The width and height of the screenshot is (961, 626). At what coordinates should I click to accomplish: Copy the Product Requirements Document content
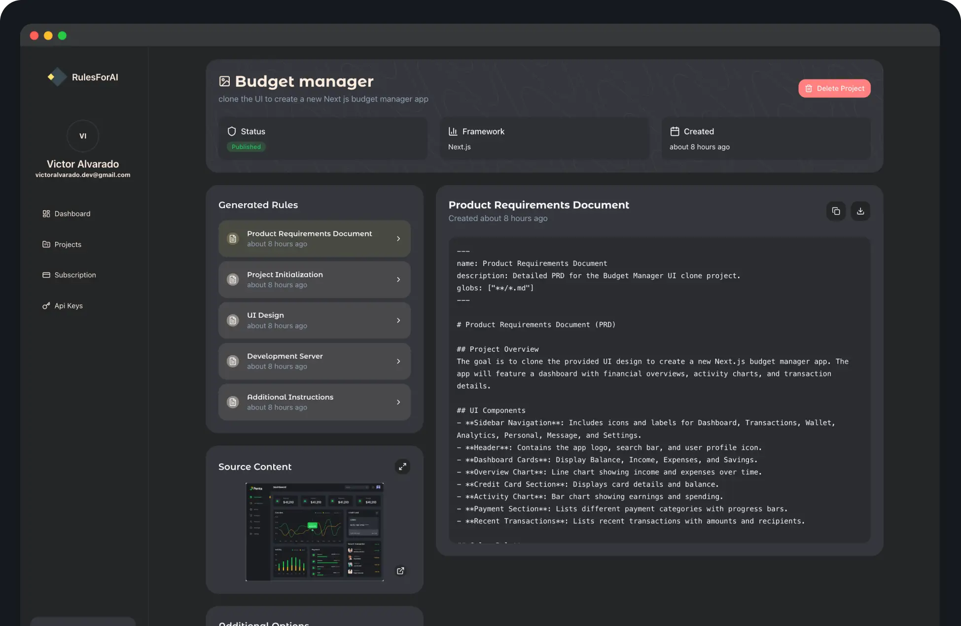(836, 211)
